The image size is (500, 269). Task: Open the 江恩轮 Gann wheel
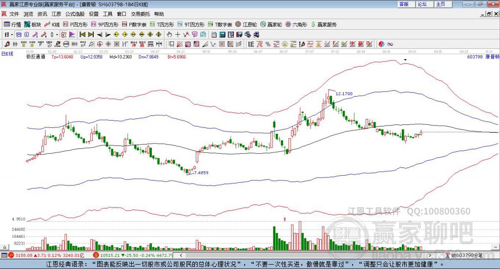[246, 24]
